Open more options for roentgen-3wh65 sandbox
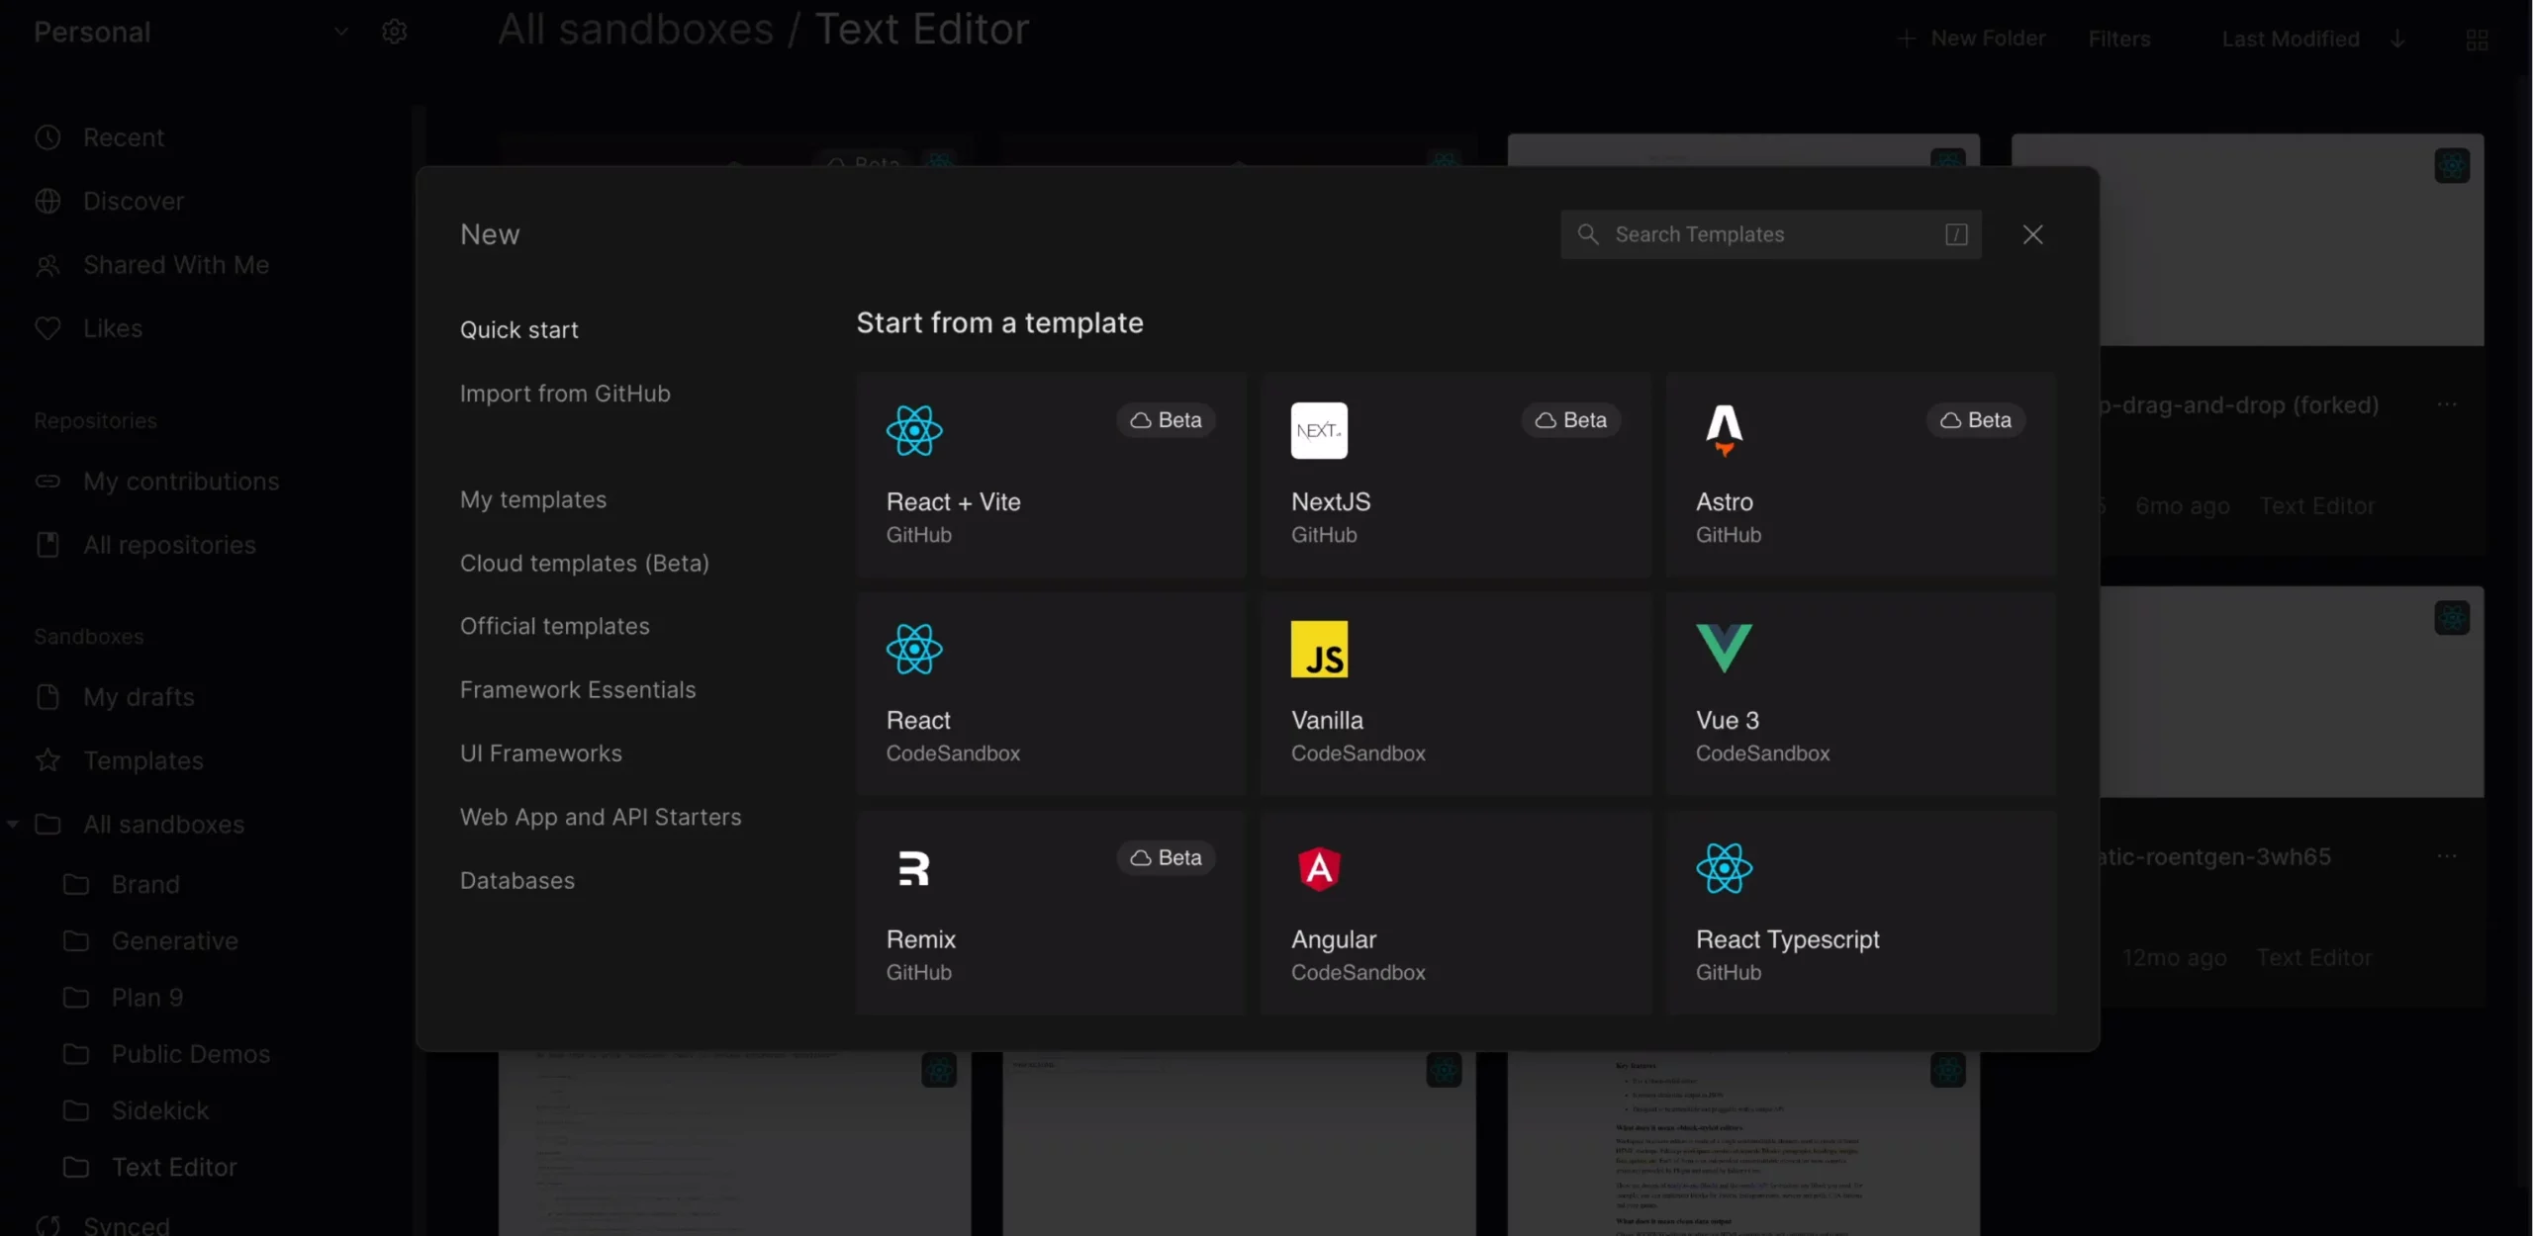2533x1236 pixels. point(2447,856)
